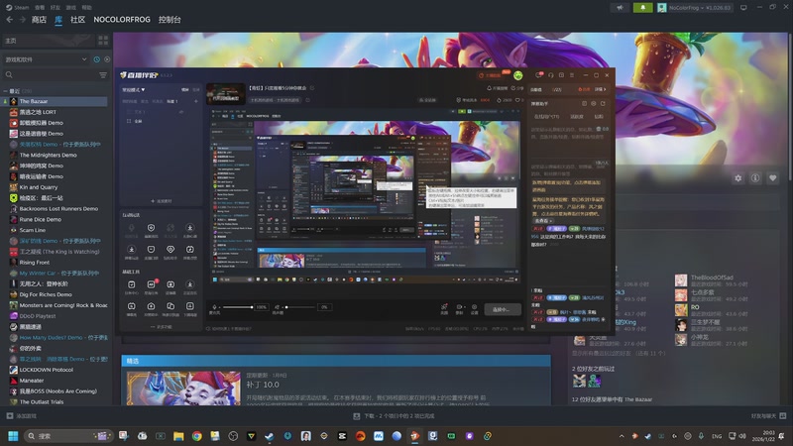The width and height of the screenshot is (793, 446).
Task: Open 游戏和软件 library filter dropdown
Action: 46,59
